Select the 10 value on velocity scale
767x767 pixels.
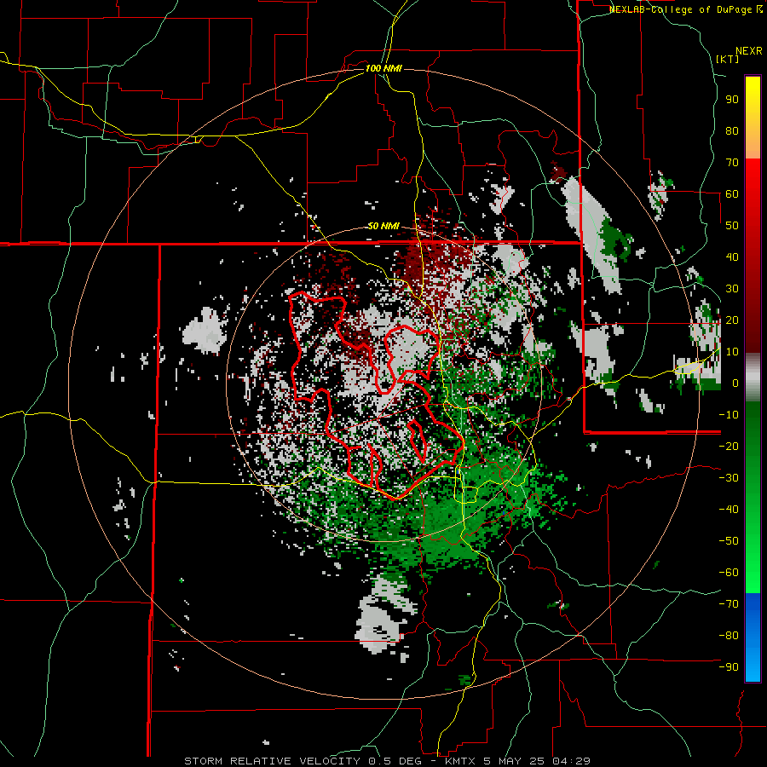pos(732,352)
